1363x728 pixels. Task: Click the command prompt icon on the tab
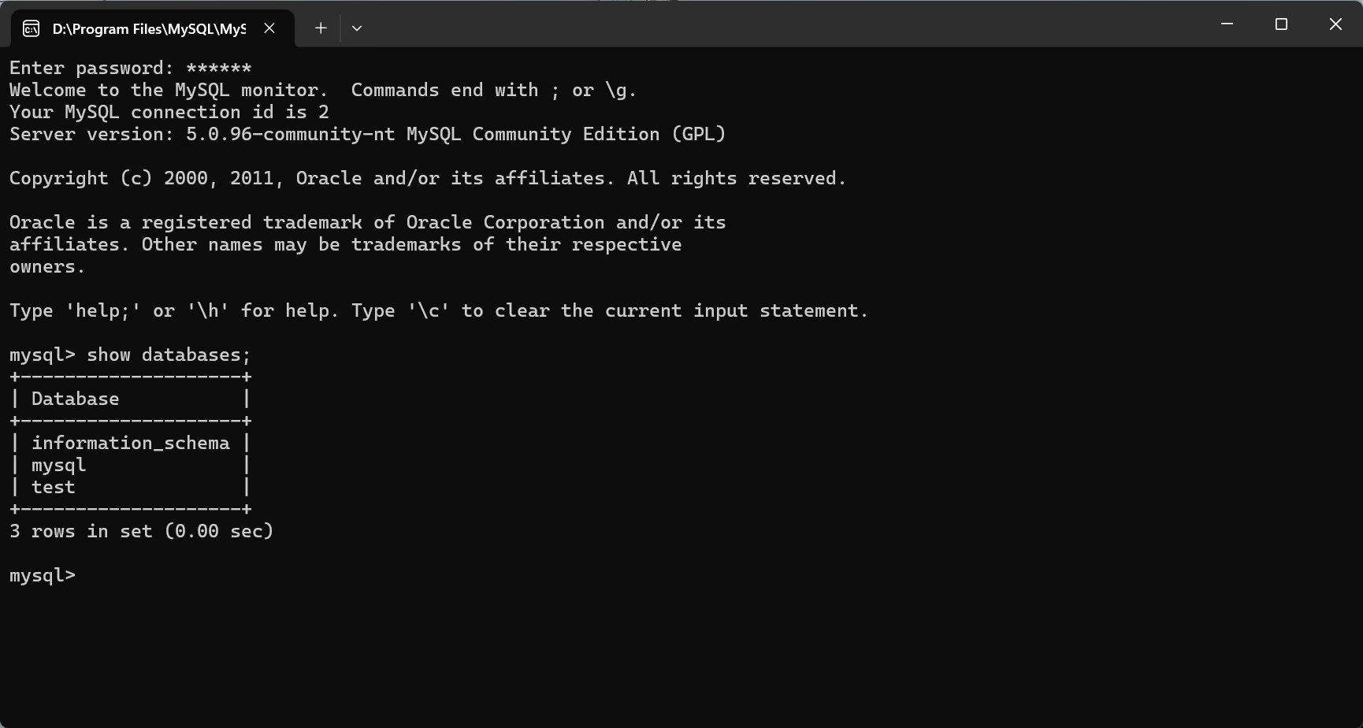pos(32,29)
